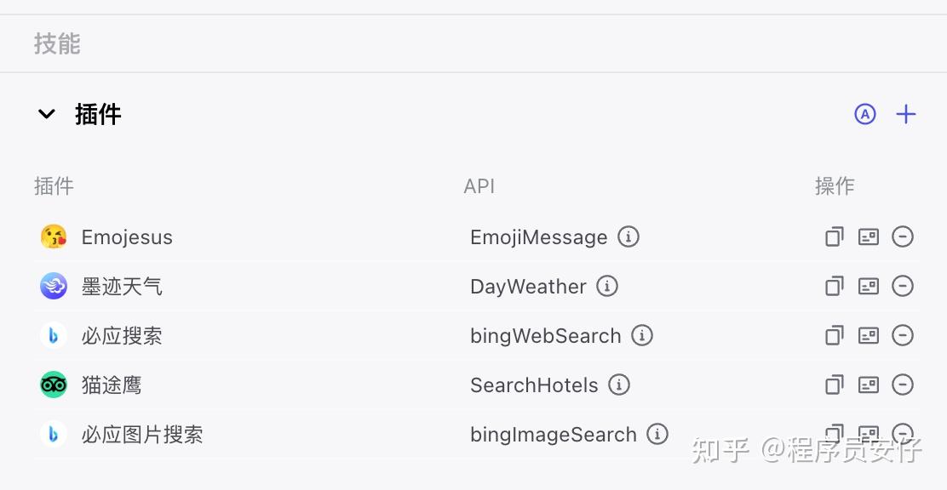Show info for SearchHotels API
This screenshot has width=947, height=490.
[618, 385]
